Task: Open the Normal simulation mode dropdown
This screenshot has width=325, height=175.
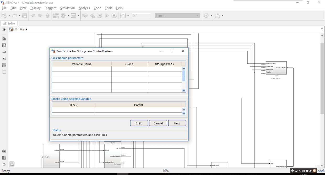Action: (177, 16)
